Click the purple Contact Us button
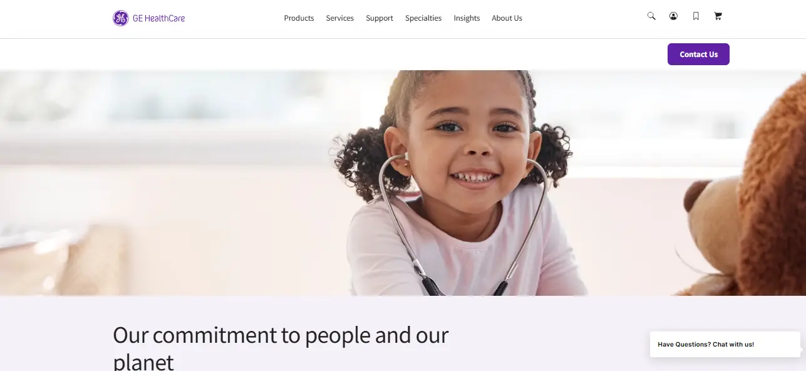 tap(698, 55)
